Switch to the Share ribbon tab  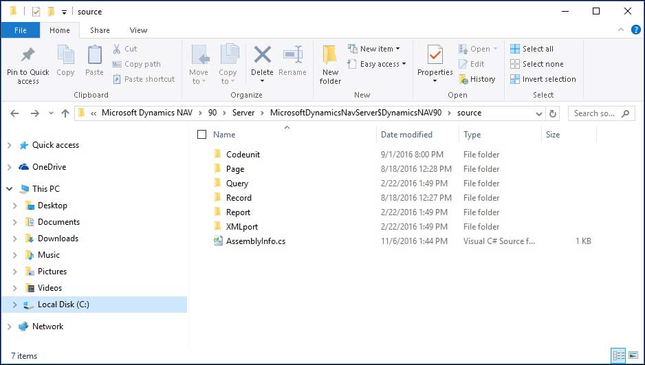(x=100, y=30)
